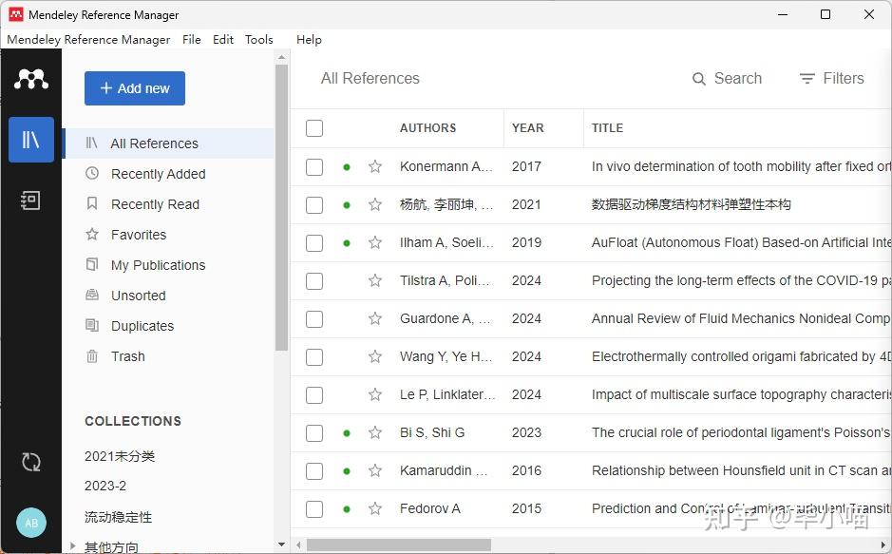The image size is (892, 554).
Task: Select All References in the sidebar
Action: (168, 143)
